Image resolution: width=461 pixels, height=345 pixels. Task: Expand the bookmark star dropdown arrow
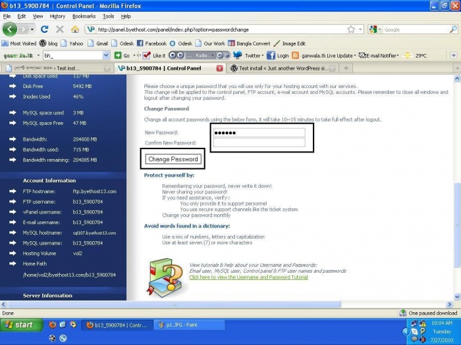click(x=360, y=30)
